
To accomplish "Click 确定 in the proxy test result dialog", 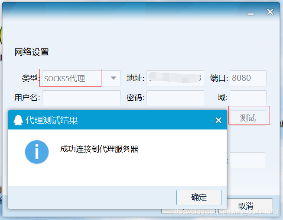I will (x=199, y=198).
